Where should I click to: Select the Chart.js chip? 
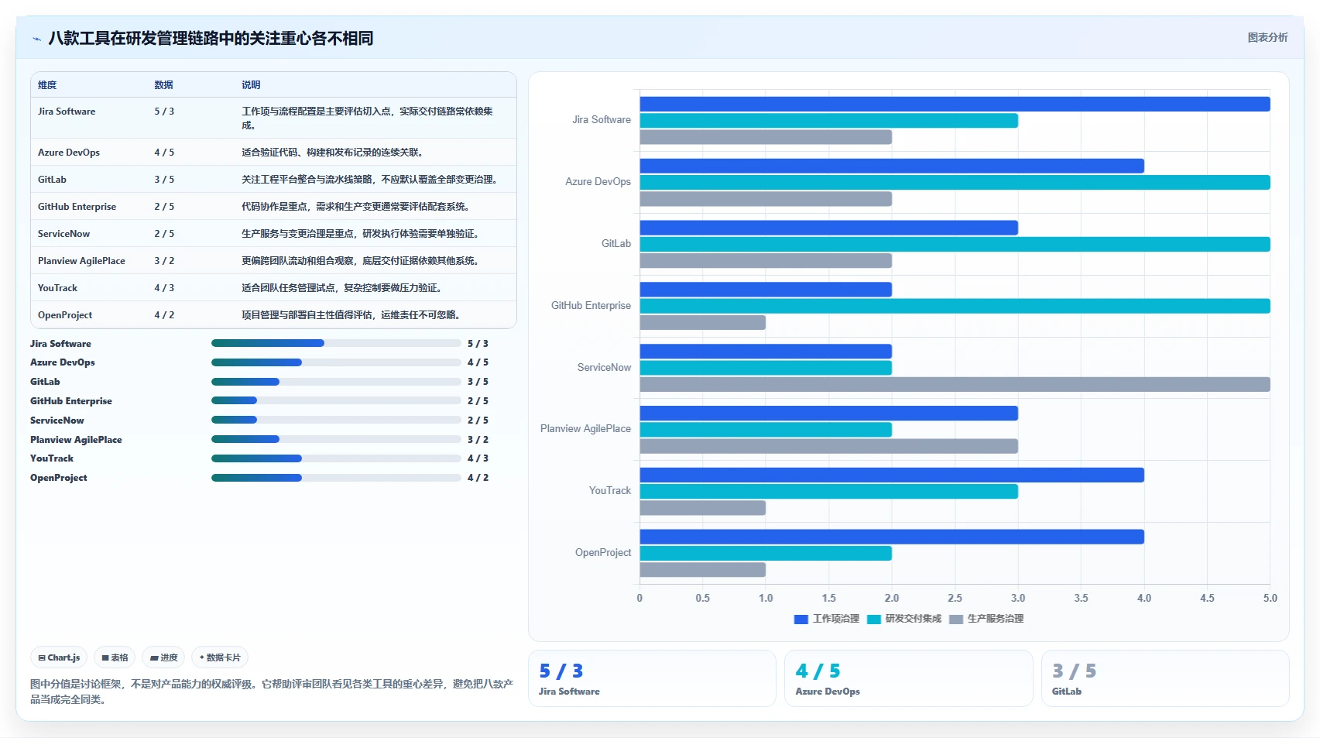[59, 657]
